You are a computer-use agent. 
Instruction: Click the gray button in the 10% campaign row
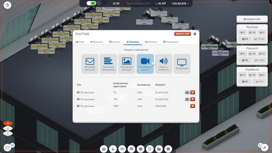[x=187, y=99]
